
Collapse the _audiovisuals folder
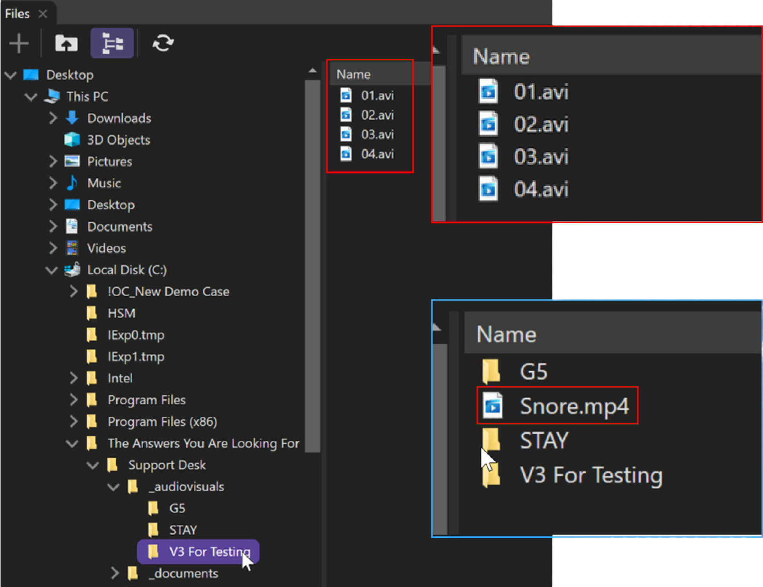click(114, 487)
